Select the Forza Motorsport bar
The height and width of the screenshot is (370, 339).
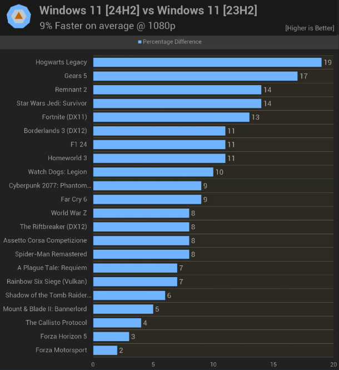pyautogui.click(x=105, y=350)
